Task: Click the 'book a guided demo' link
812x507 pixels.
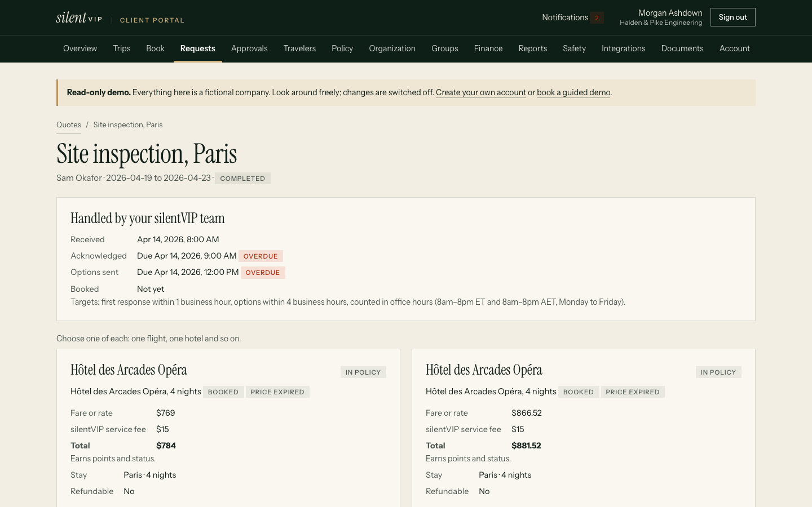Action: pyautogui.click(x=573, y=92)
